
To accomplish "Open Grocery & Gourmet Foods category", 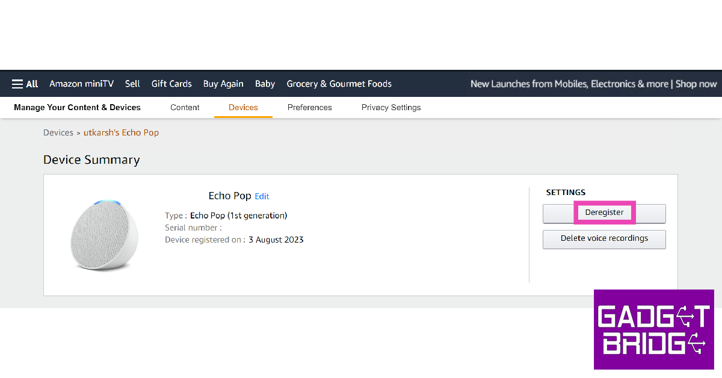I will (x=339, y=84).
